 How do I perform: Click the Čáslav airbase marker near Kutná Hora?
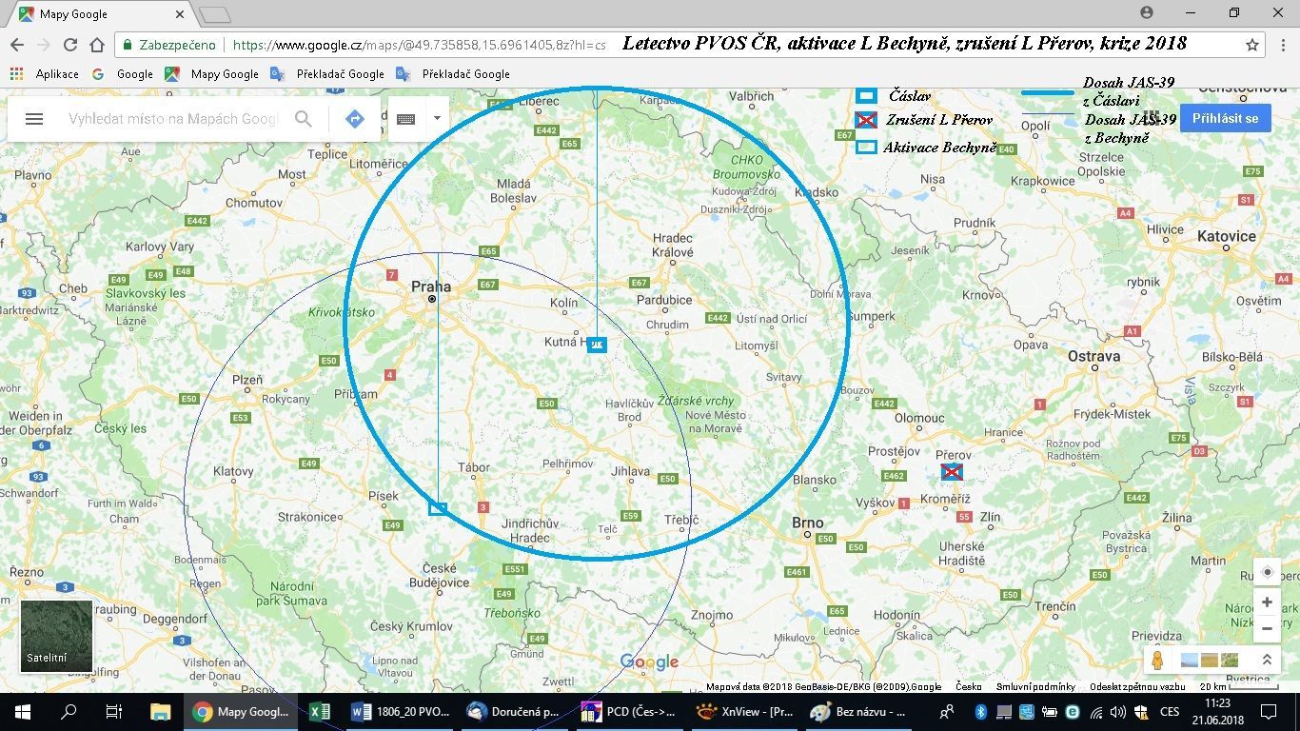coord(597,345)
